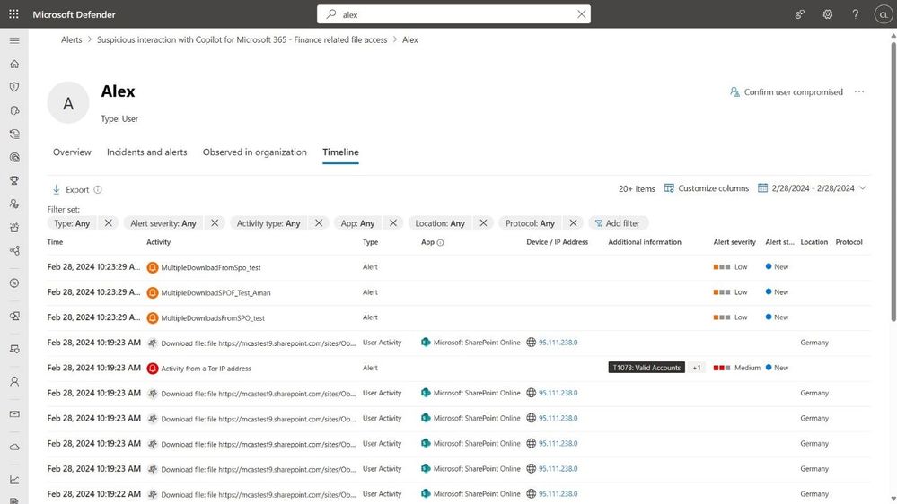Click the Alert severity column header
The image size is (897, 504).
coord(734,242)
